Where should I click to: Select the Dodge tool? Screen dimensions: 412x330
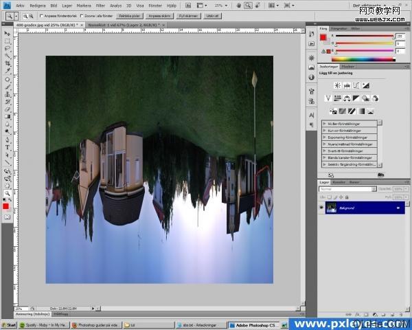[x=7, y=131]
